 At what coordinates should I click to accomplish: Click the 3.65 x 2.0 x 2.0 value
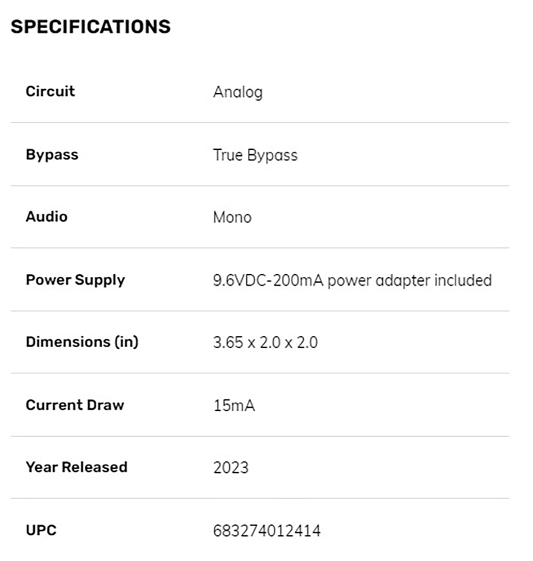[x=265, y=343]
